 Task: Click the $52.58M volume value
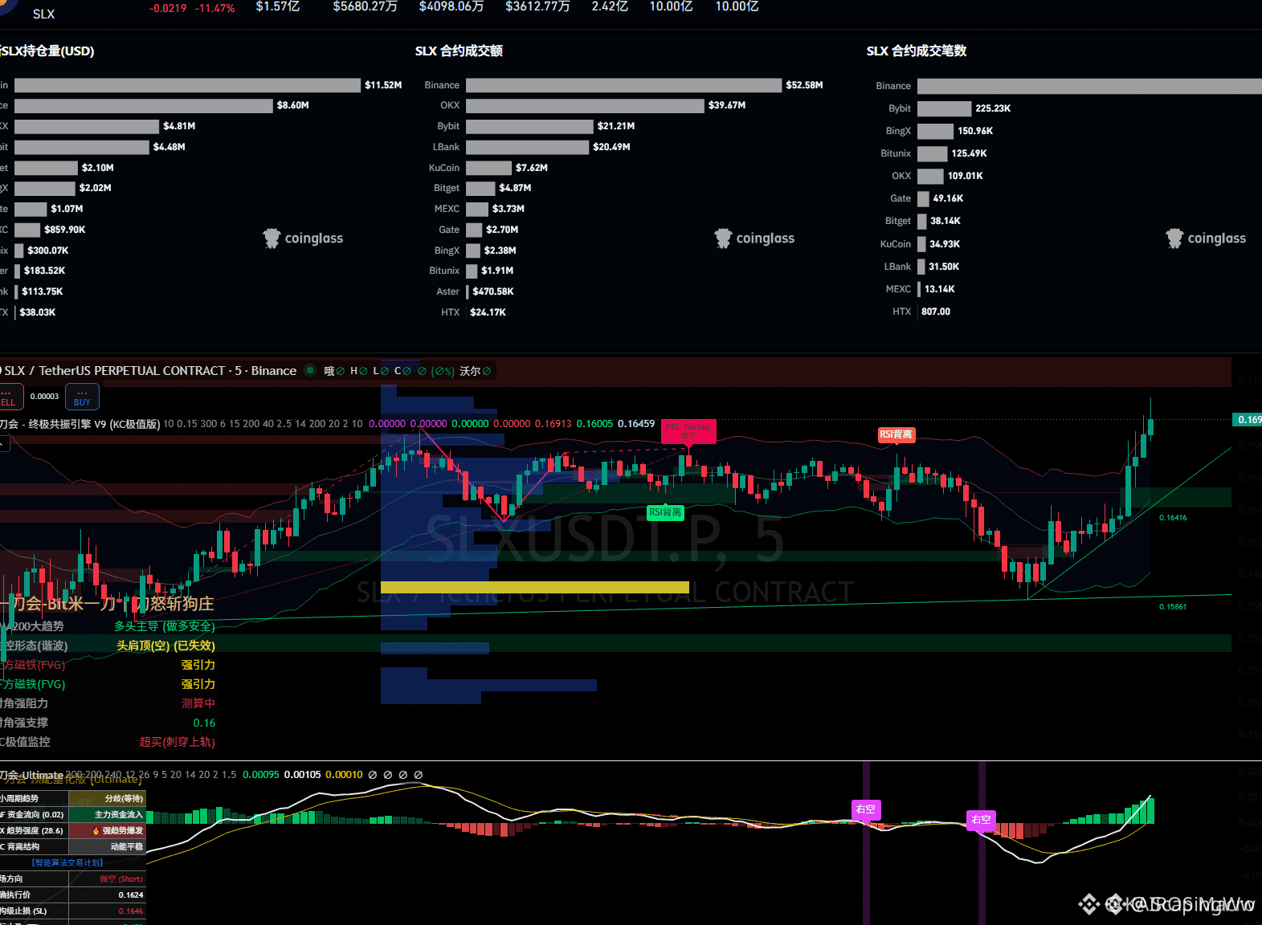tap(804, 85)
